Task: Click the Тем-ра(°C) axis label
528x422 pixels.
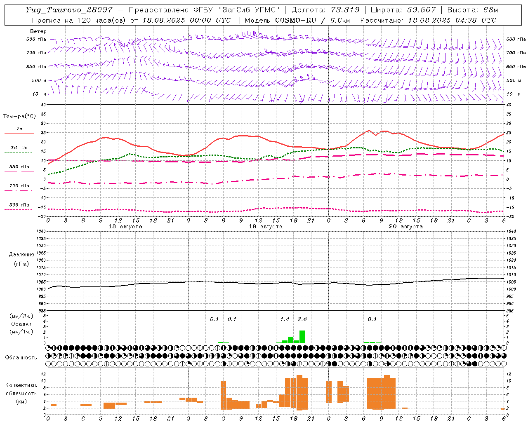Action: click(19, 117)
